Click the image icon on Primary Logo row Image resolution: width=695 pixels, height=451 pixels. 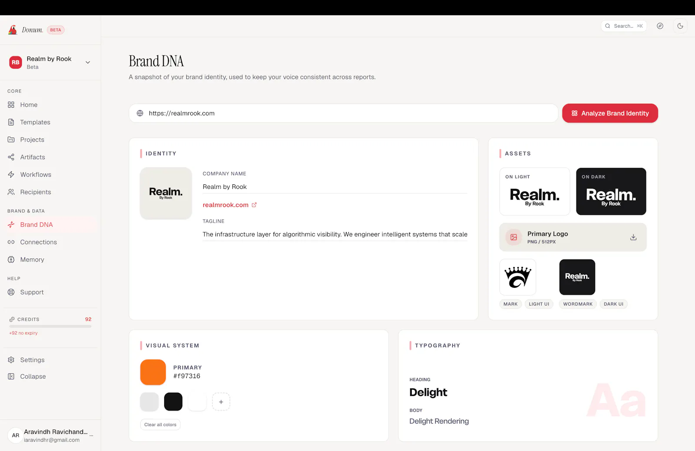[513, 237]
